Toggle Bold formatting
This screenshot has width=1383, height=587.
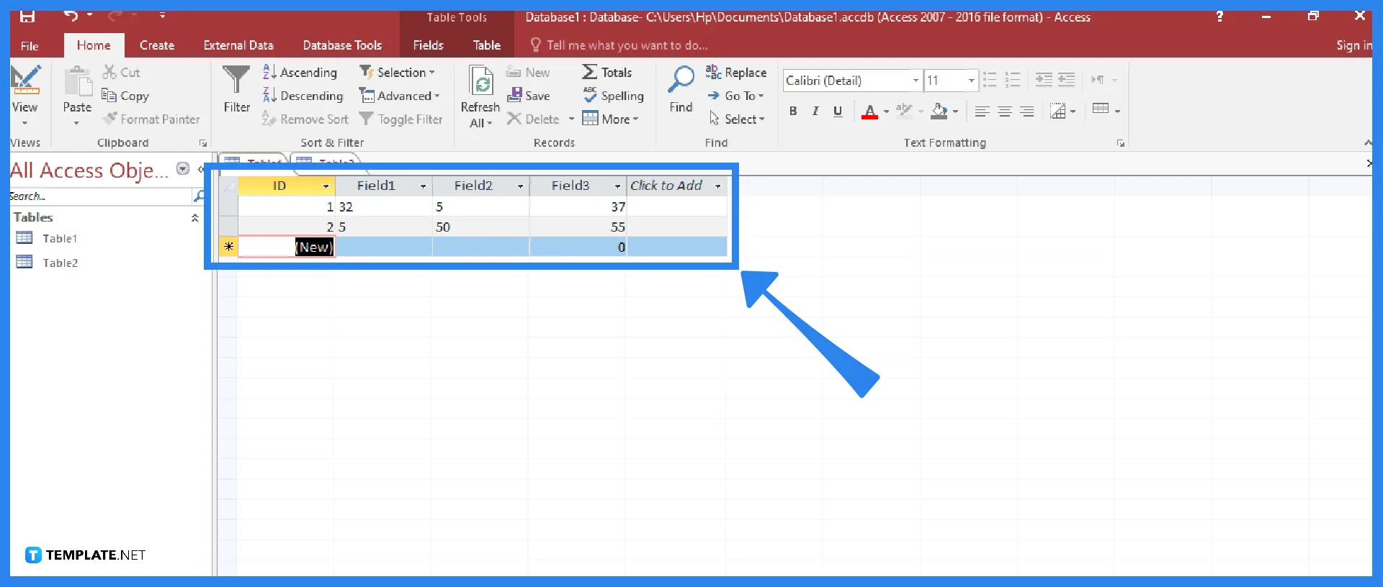[x=793, y=112]
